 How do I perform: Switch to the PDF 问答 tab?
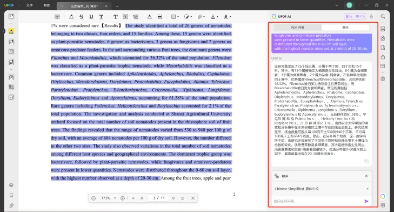click(297, 27)
